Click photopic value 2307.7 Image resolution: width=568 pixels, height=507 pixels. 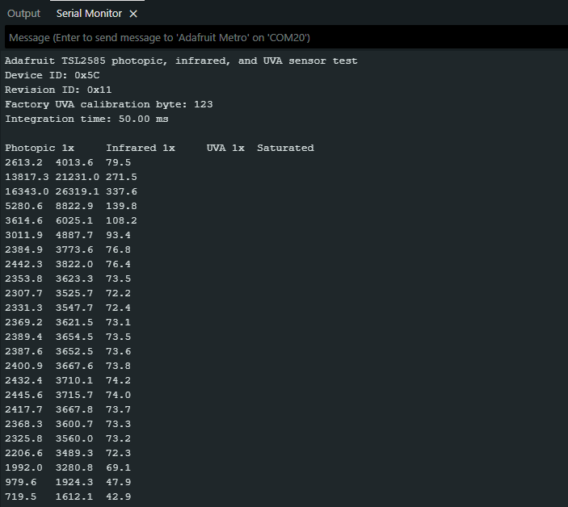pos(23,293)
